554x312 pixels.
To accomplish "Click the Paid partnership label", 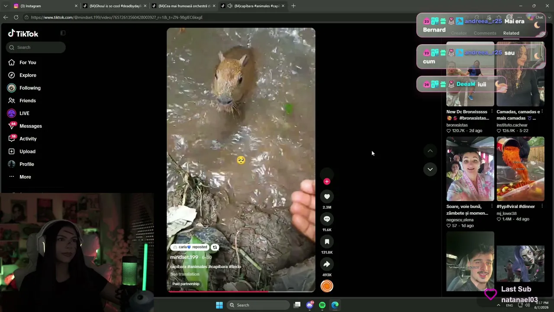I will coord(186,284).
